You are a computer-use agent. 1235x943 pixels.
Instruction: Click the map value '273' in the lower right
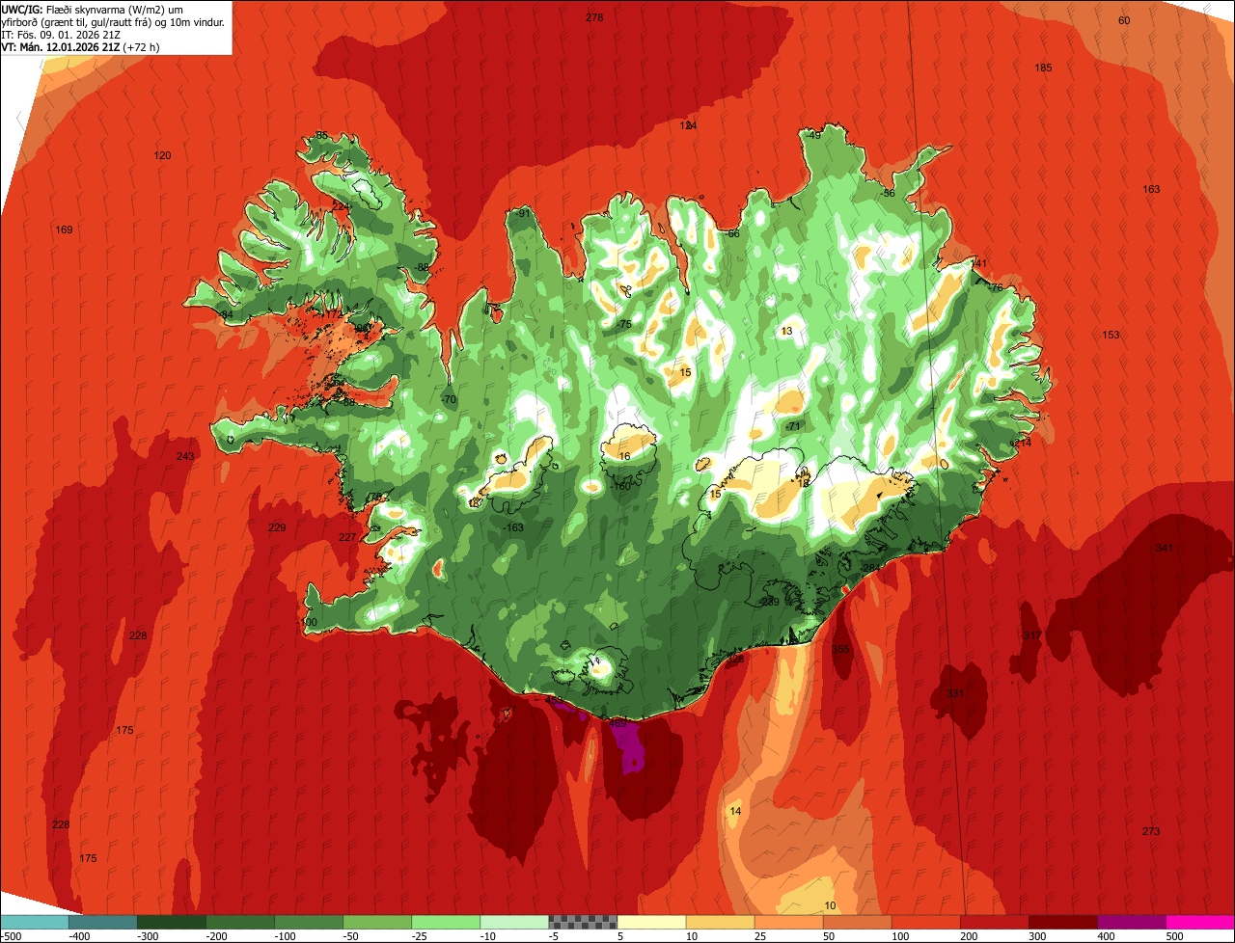(x=1150, y=831)
